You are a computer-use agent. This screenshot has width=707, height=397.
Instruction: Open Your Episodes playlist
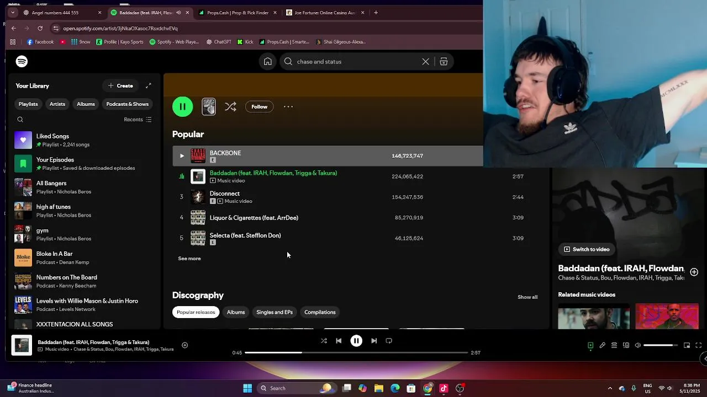click(x=84, y=164)
